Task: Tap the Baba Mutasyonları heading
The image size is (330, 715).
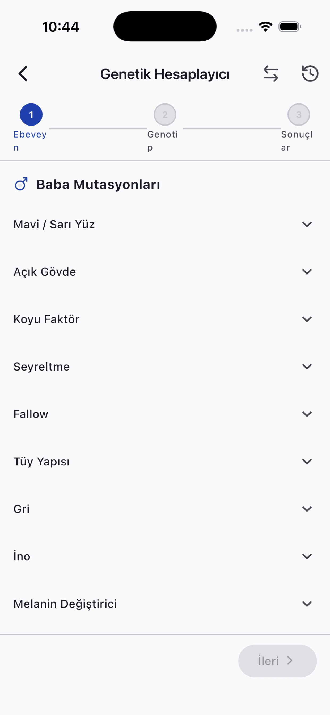Action: [98, 185]
